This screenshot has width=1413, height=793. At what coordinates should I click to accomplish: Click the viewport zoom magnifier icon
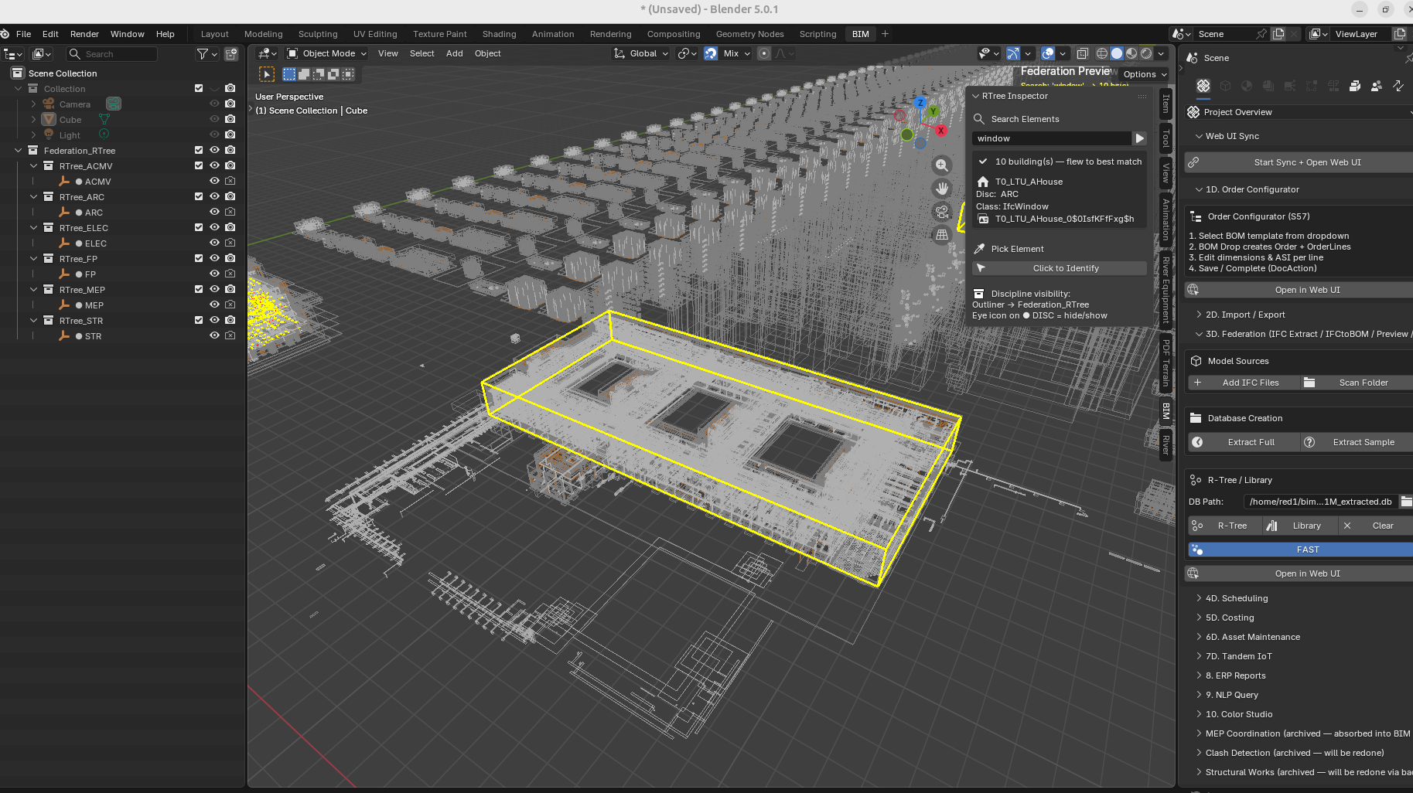[941, 165]
